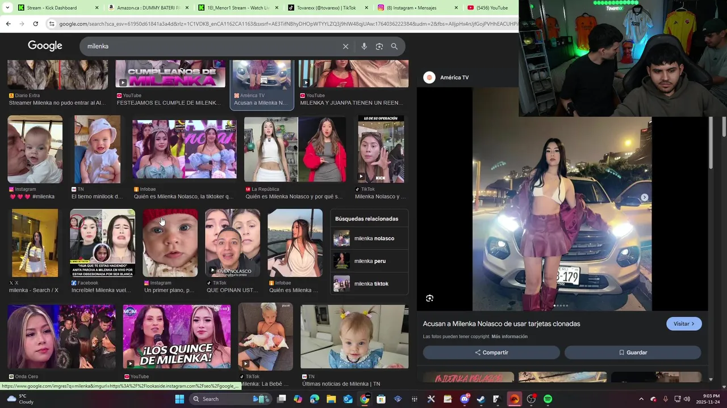Show next preview image with arrow
Viewport: 727px width, 408px height.
coord(644,197)
